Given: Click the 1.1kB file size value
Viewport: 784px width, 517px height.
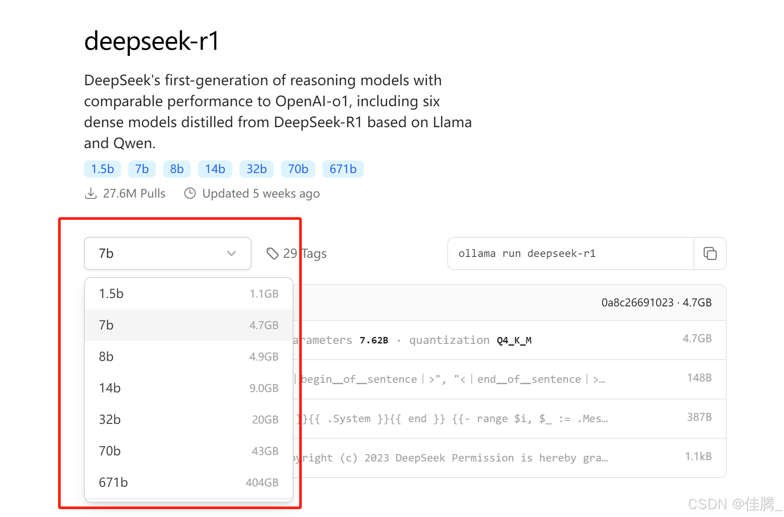Looking at the screenshot, I should pos(698,456).
